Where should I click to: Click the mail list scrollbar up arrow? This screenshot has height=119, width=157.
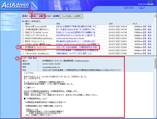[x=155, y=14]
